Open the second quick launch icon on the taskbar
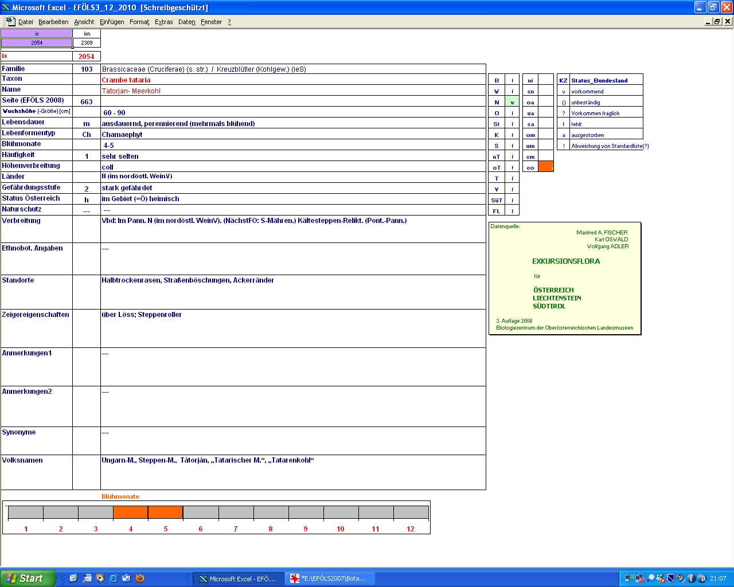Screen dimensions: 734x587 click(87, 578)
